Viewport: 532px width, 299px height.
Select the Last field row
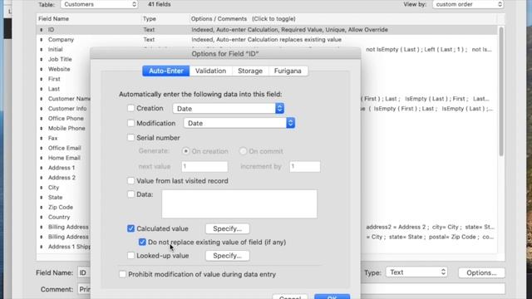coord(63,89)
